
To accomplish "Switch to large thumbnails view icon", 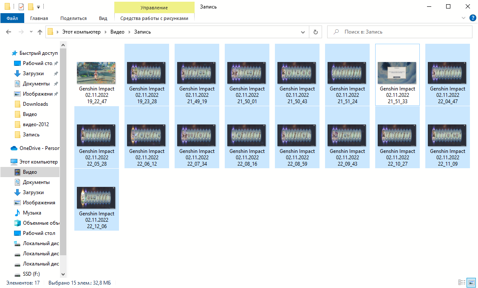I will 471,282.
